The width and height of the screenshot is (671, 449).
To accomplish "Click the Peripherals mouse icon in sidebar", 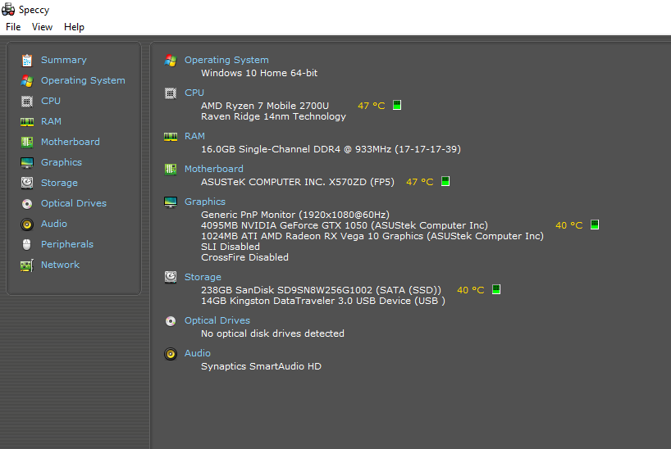I will click(26, 245).
